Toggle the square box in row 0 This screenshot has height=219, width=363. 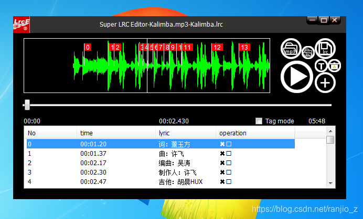point(229,144)
